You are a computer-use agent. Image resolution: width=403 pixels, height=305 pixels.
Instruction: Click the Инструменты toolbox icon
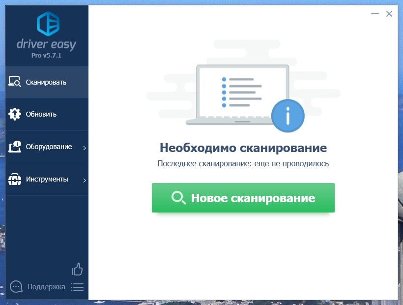[15, 180]
